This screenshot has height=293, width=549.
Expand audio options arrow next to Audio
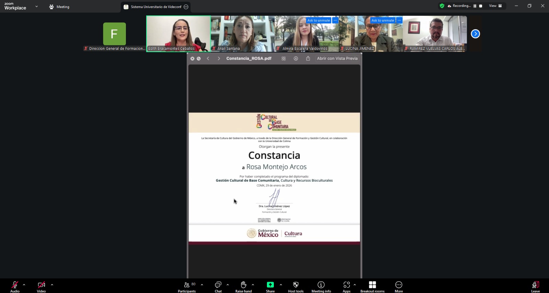pyautogui.click(x=24, y=285)
